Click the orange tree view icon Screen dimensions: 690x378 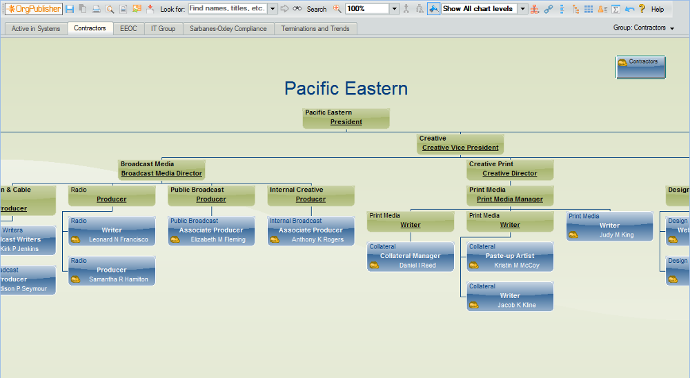pyautogui.click(x=575, y=9)
